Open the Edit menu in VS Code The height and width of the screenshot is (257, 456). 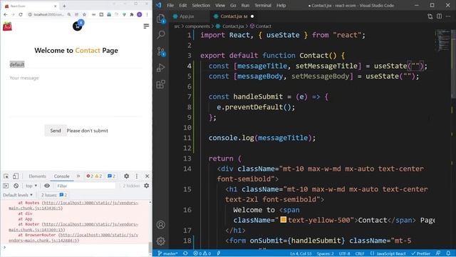[x=183, y=5]
